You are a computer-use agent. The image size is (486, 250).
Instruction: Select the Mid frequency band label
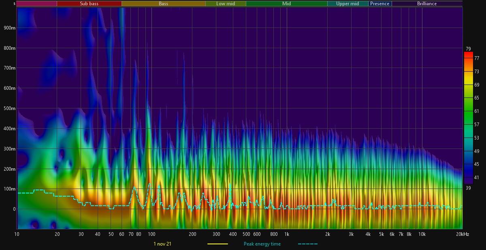(286, 4)
